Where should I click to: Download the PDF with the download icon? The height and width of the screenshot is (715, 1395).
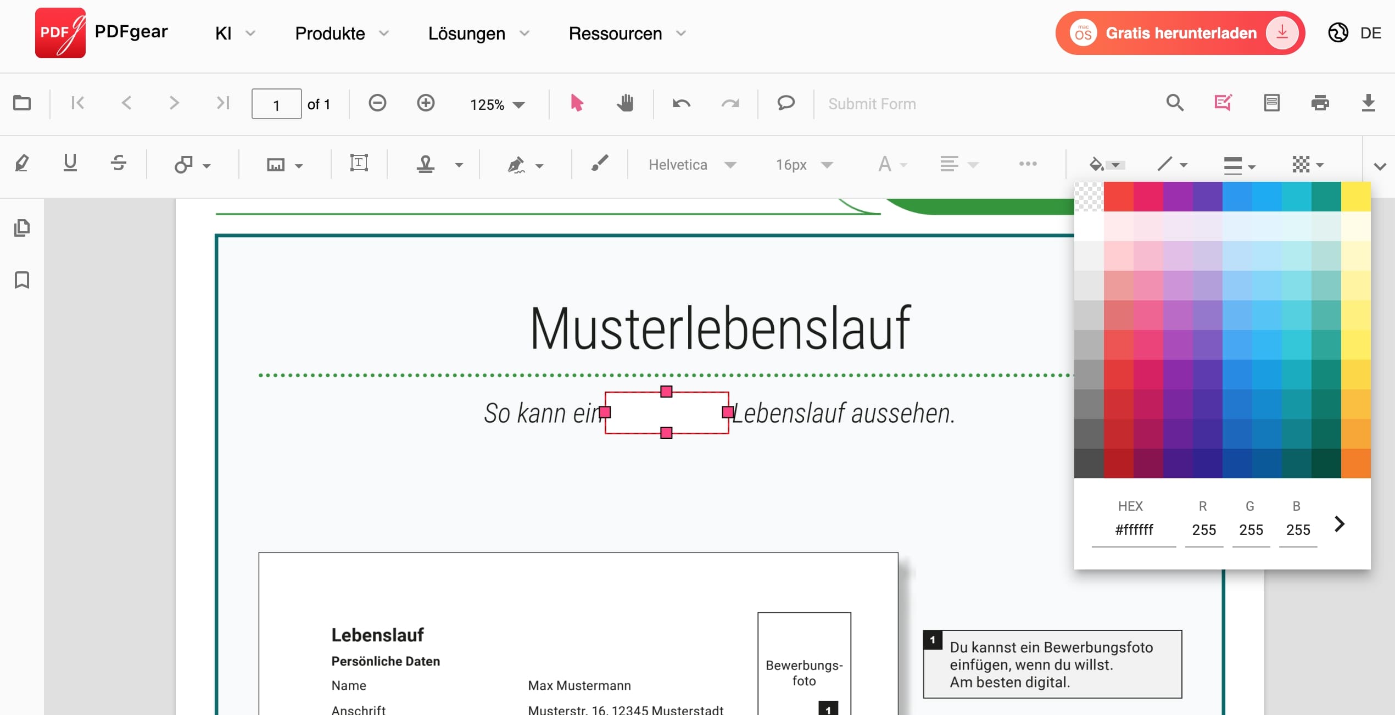click(1369, 103)
